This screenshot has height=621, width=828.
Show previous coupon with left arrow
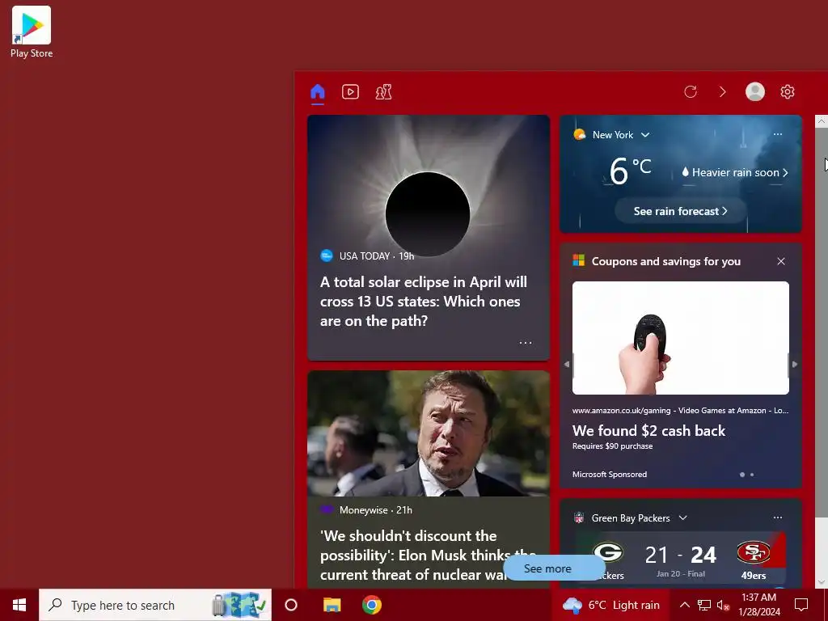(x=567, y=364)
